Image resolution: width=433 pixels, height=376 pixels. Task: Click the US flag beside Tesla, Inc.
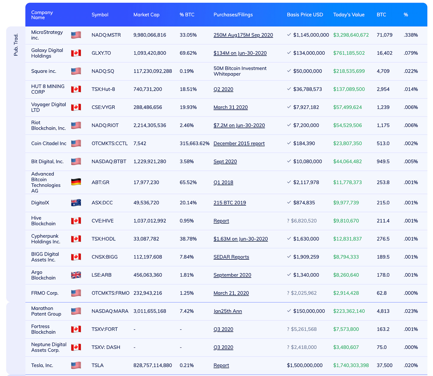point(76,365)
